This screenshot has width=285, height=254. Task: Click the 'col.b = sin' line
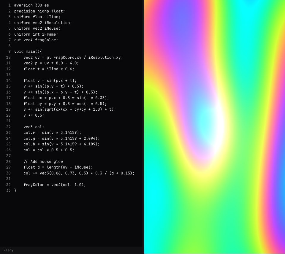click(62, 144)
